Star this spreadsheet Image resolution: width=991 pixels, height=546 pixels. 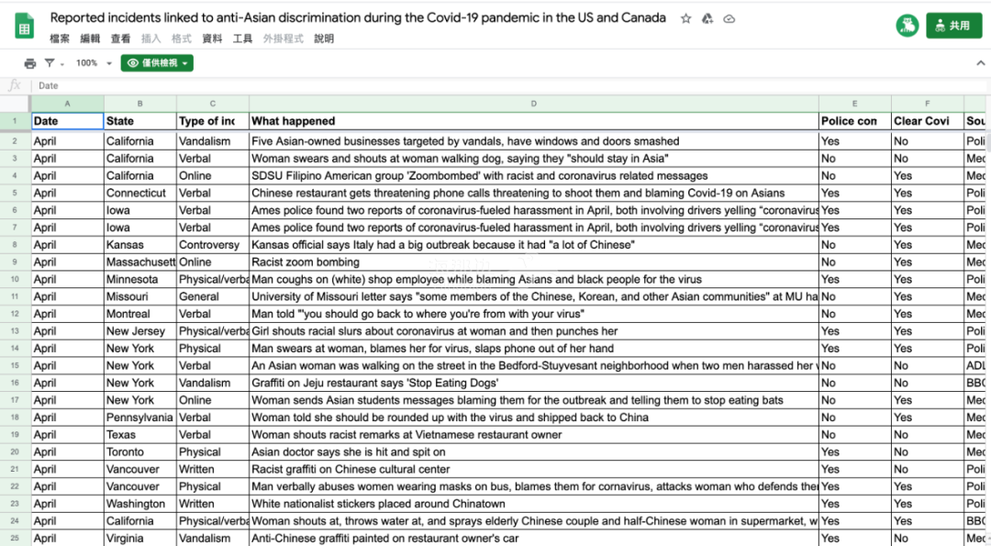point(685,19)
